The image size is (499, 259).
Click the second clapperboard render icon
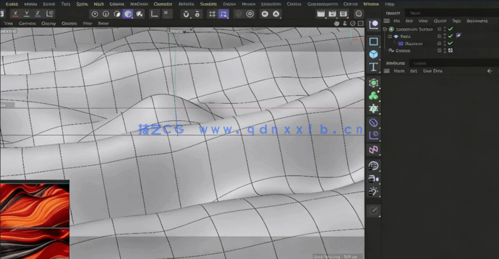[332, 14]
